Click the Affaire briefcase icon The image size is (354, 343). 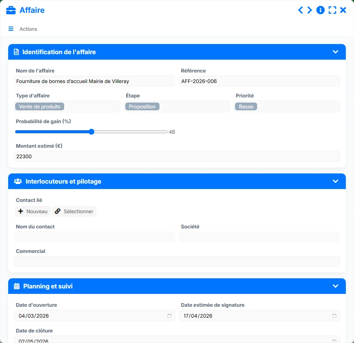pos(11,10)
